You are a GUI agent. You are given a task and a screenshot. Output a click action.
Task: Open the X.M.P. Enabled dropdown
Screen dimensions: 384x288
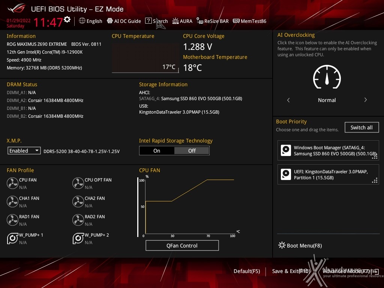24,151
